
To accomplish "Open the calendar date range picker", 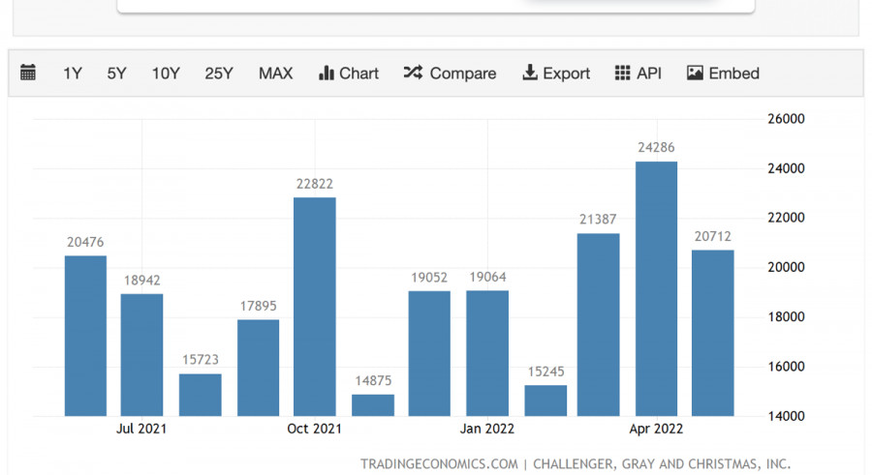I will pyautogui.click(x=28, y=74).
